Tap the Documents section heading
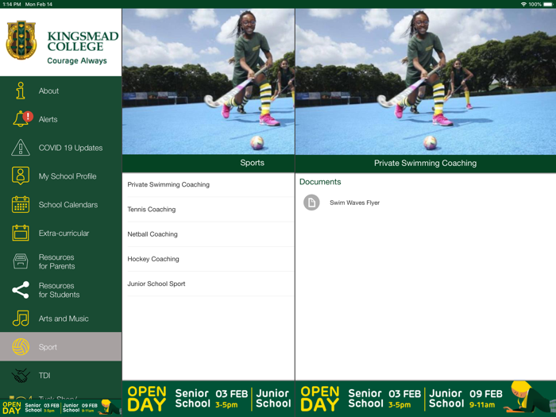Screen dimensions: 556x417 pos(320,182)
